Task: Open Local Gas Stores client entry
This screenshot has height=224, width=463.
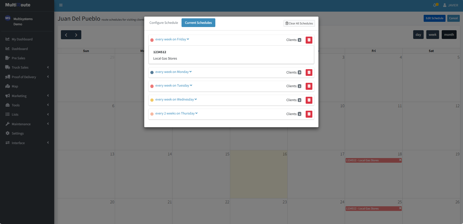Action: click(x=165, y=58)
